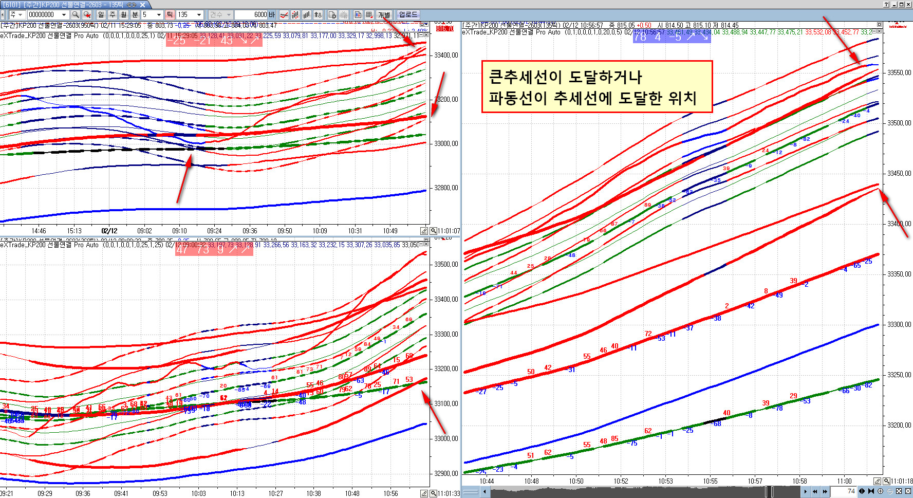The image size is (913, 498).
Task: Click the boxed X icon at bottom right
Action: (x=908, y=491)
